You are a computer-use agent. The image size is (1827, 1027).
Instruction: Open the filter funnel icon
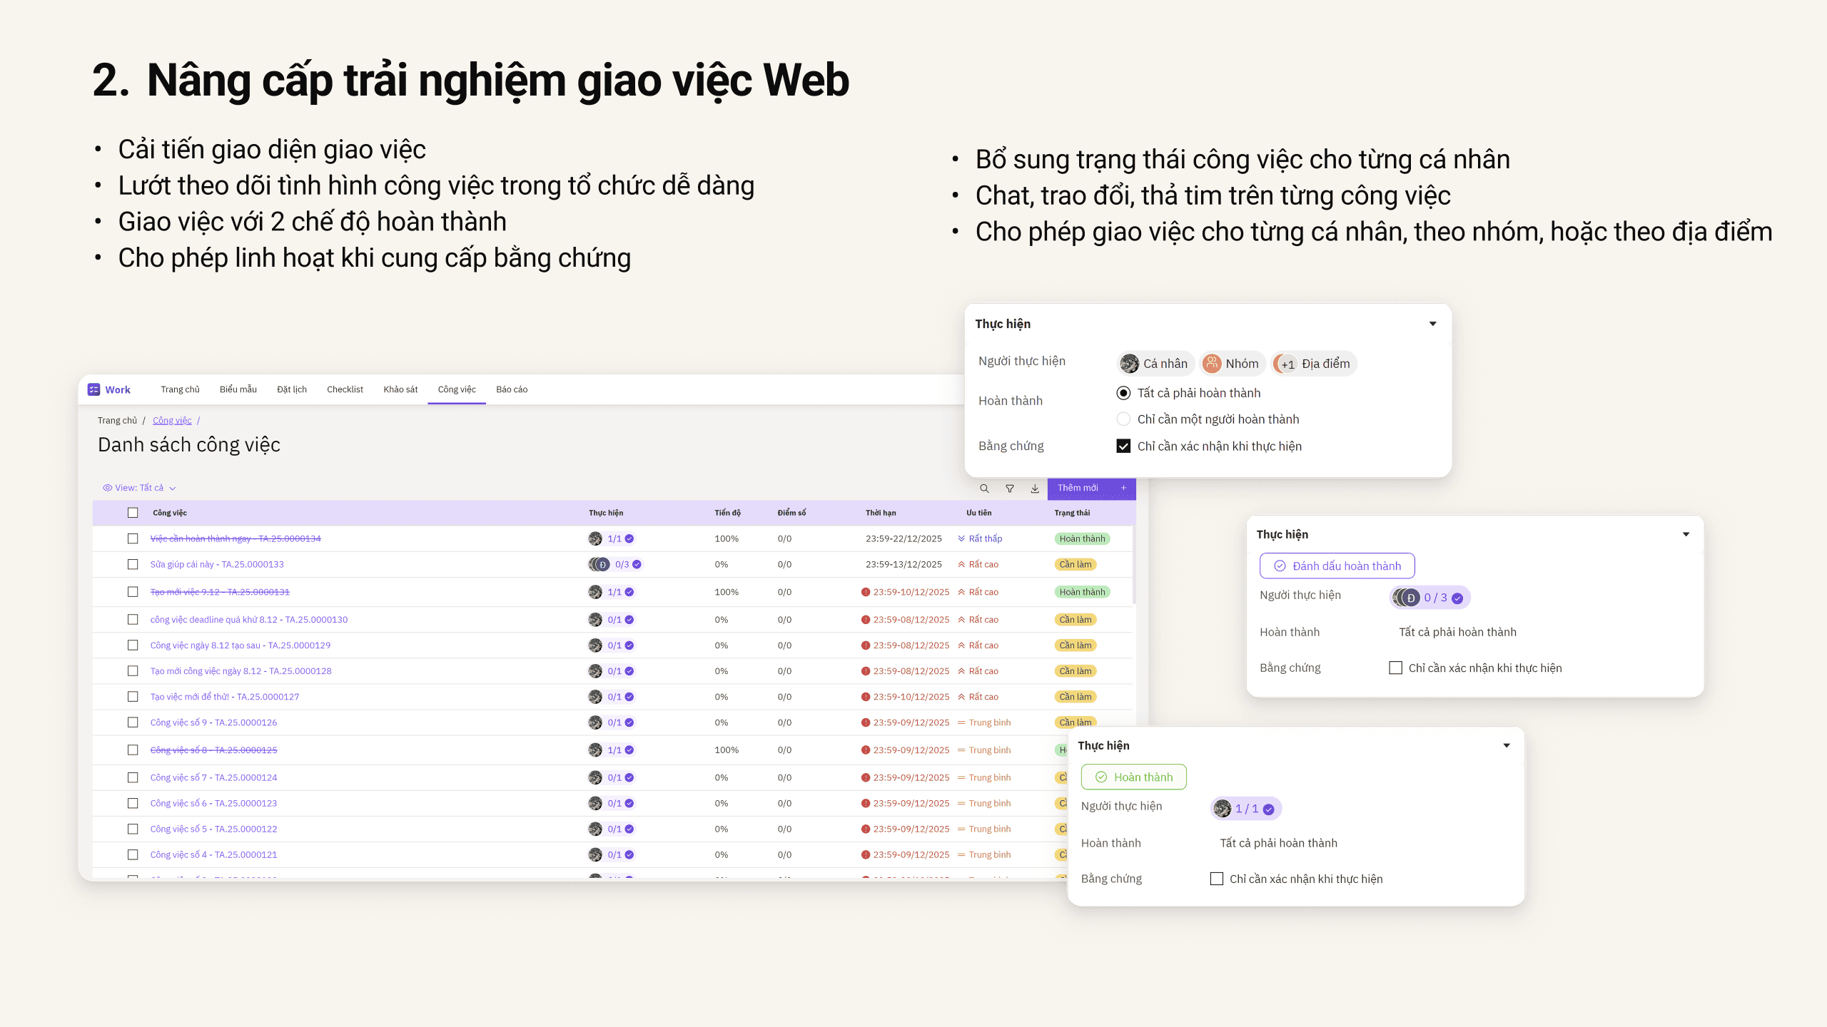pos(1010,489)
